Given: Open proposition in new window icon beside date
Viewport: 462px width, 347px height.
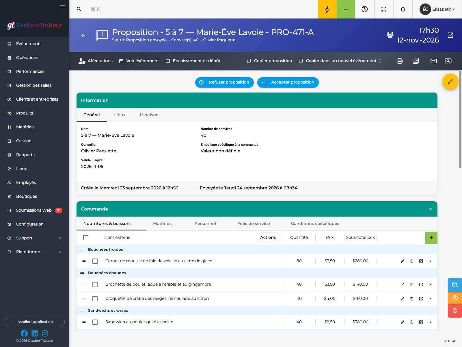Looking at the screenshot, I should [450, 35].
